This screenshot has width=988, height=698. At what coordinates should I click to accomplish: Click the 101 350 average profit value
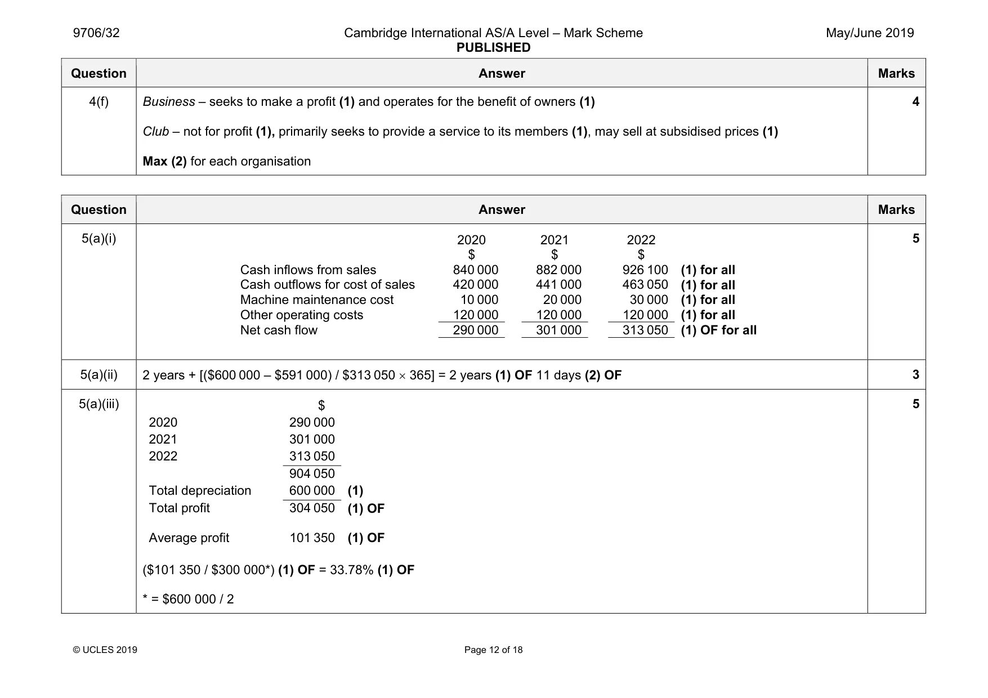(x=312, y=538)
